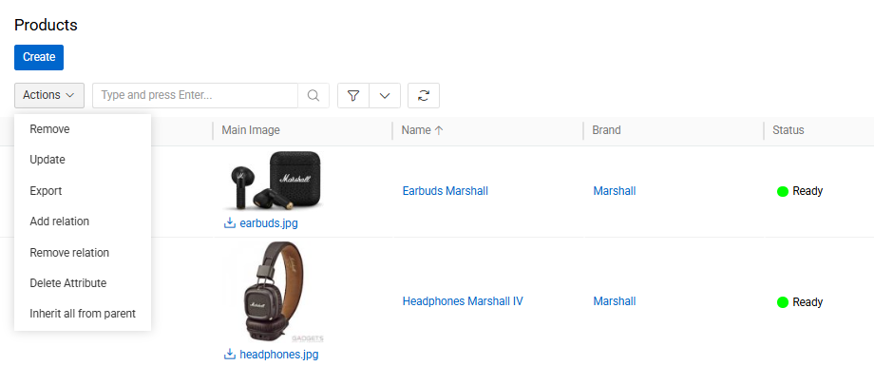This screenshot has height=366, width=874.
Task: Collapse the Actions dropdown
Action: point(49,95)
